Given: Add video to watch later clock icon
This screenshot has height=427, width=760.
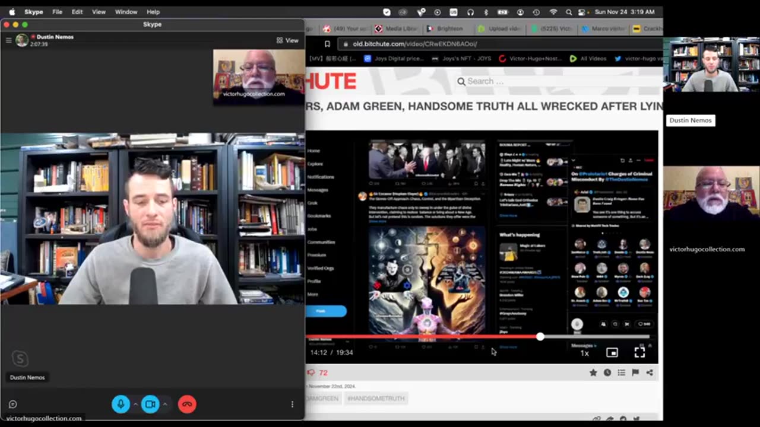Looking at the screenshot, I should click(607, 372).
